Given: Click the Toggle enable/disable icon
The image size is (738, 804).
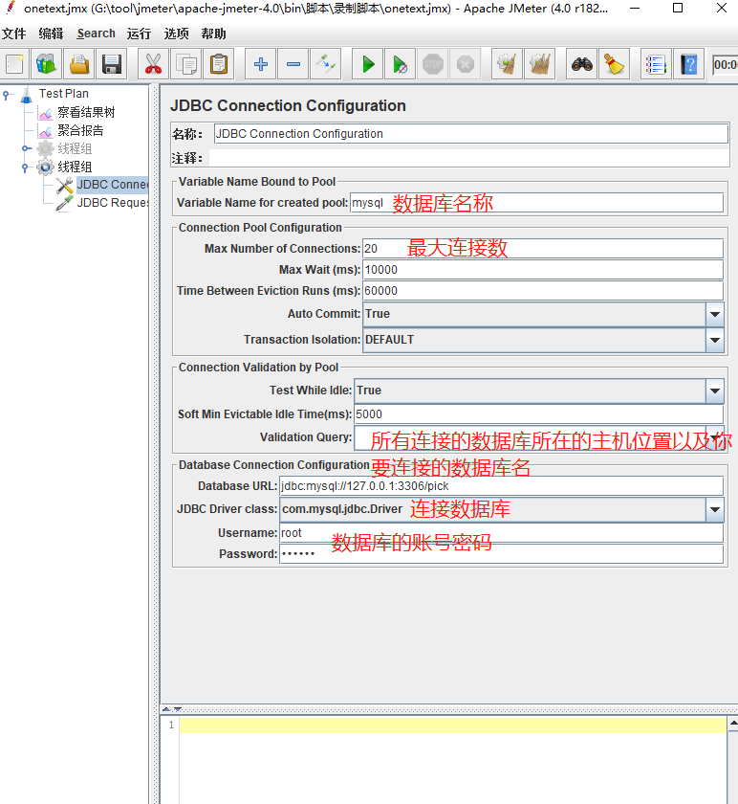Looking at the screenshot, I should click(x=326, y=65).
